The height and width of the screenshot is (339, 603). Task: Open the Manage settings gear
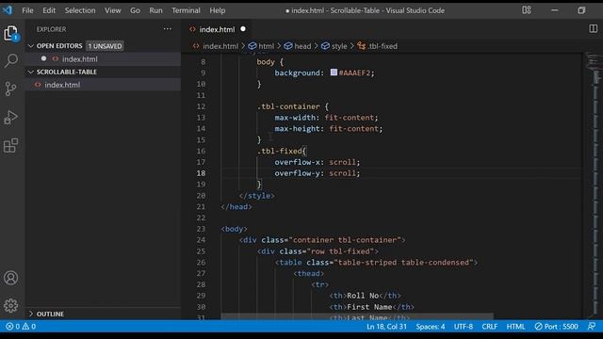pos(10,305)
